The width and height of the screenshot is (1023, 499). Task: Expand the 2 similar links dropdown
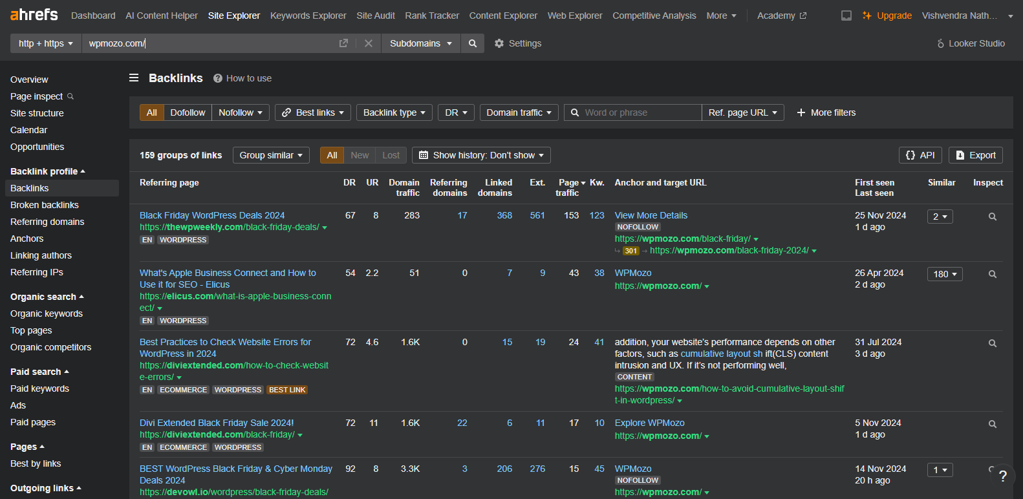940,217
